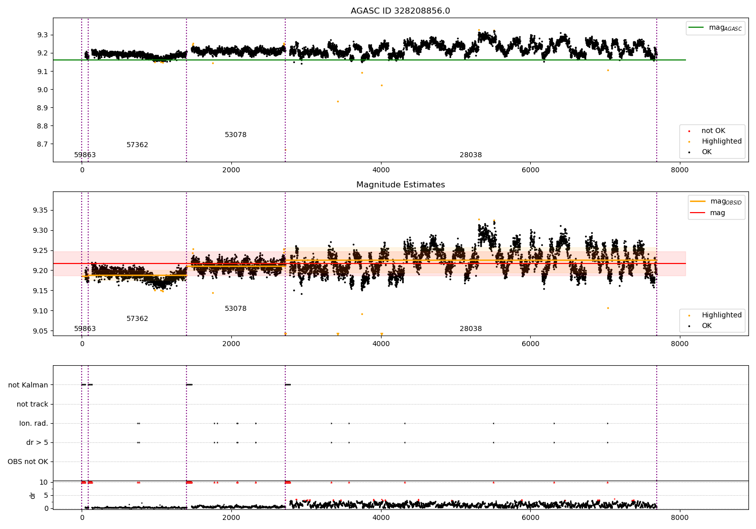Screen dimensions: 756x529
Task: Click OBSID label 53078 in Magnitude Estimates plot
Action: point(235,309)
